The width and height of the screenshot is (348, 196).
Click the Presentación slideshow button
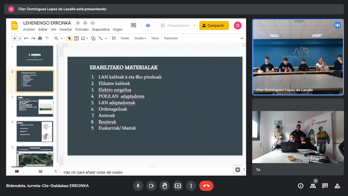(175, 26)
